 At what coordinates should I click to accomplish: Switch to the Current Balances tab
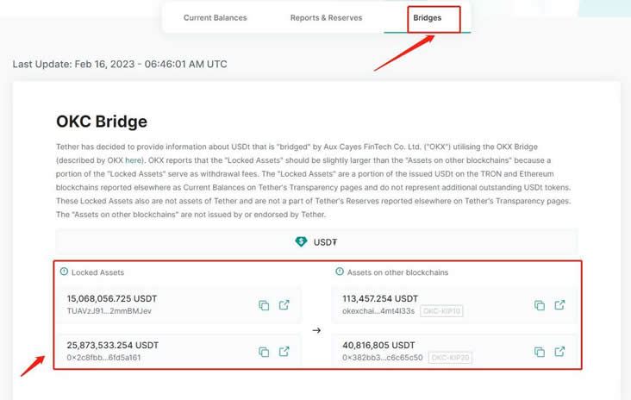pos(215,18)
